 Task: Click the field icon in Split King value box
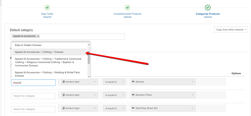[133, 108]
